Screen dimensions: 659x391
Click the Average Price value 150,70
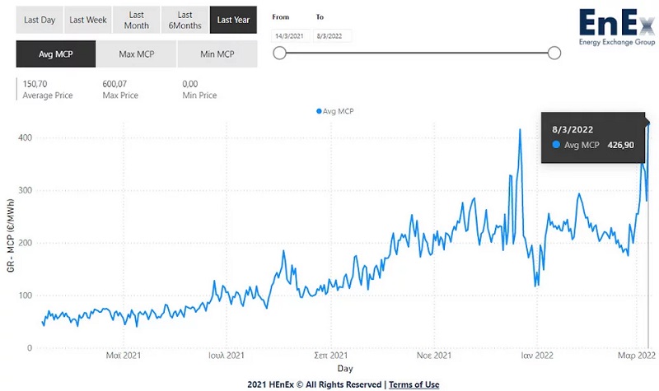pyautogui.click(x=35, y=84)
